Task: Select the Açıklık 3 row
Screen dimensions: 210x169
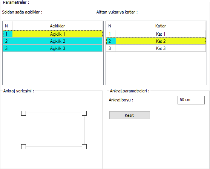Action: pyautogui.click(x=53, y=48)
